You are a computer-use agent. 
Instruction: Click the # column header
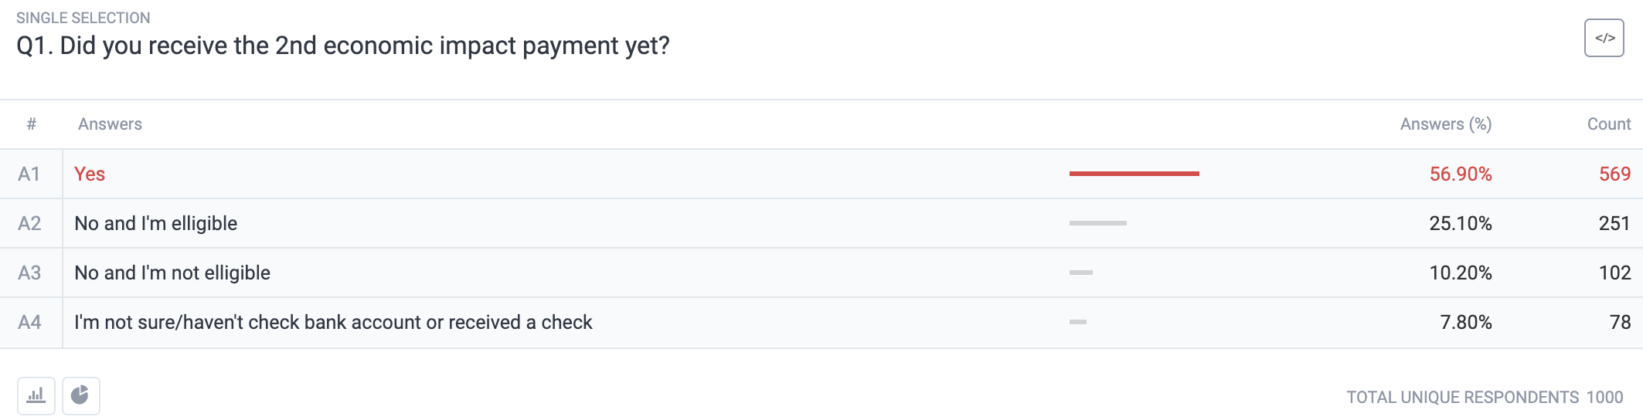coord(31,124)
